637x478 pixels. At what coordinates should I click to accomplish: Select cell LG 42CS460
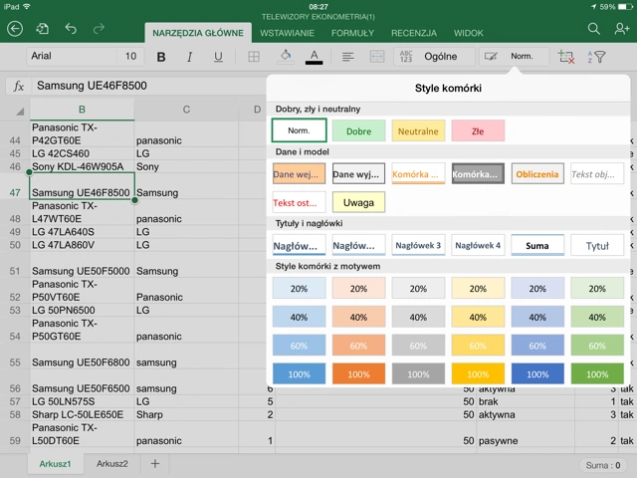[82, 153]
